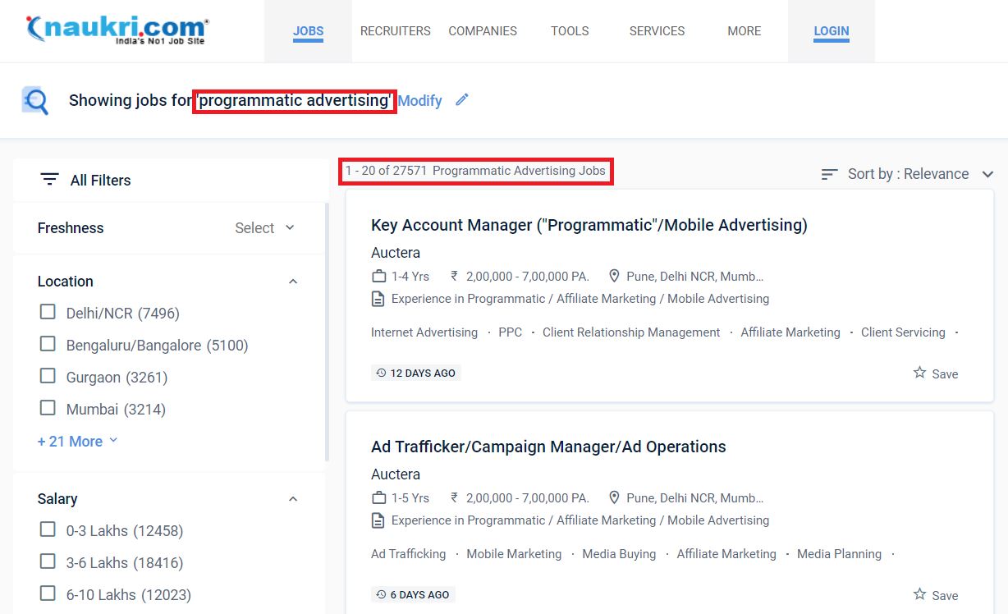
Task: Click the PPC skill tag
Action: (x=510, y=332)
